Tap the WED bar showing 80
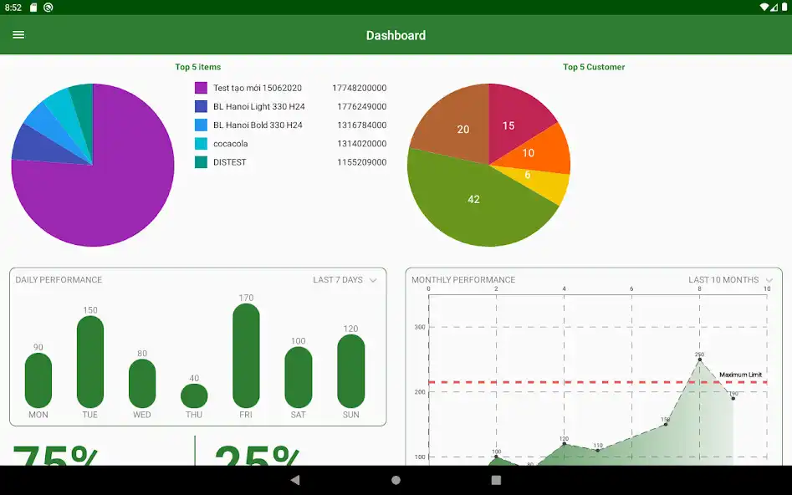This screenshot has width=792, height=495. 142,383
